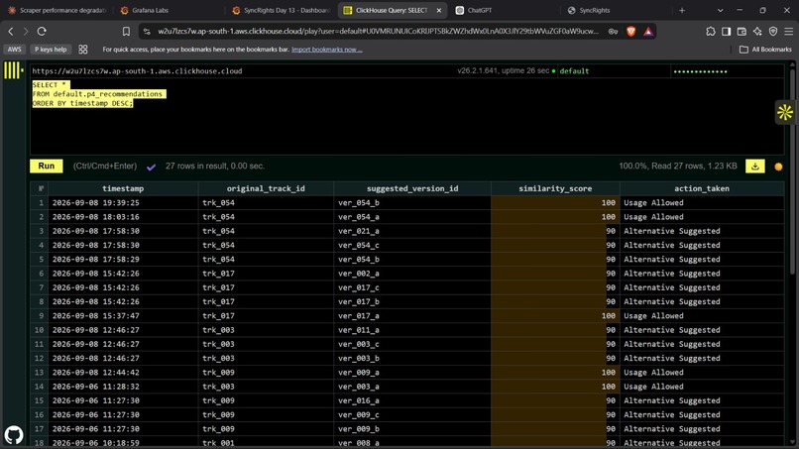799x449 pixels.
Task: Select the cell ver_002_a
Action: point(412,274)
